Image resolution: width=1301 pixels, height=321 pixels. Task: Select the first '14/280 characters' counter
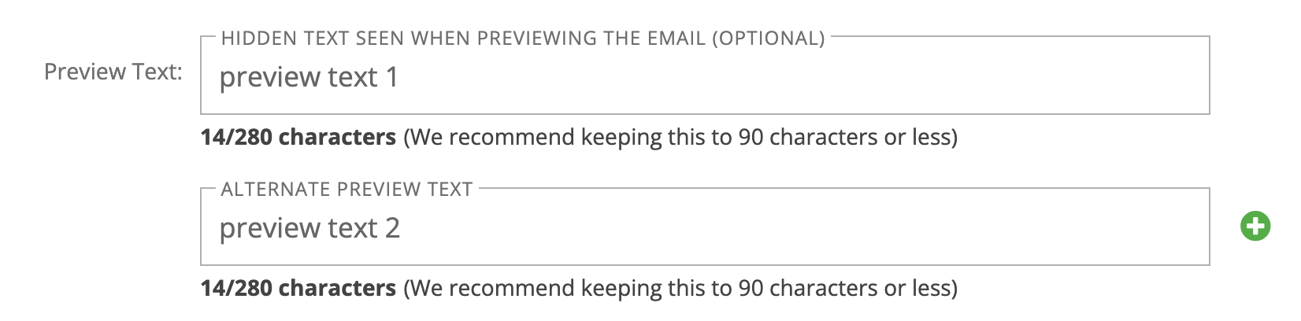[x=298, y=138]
